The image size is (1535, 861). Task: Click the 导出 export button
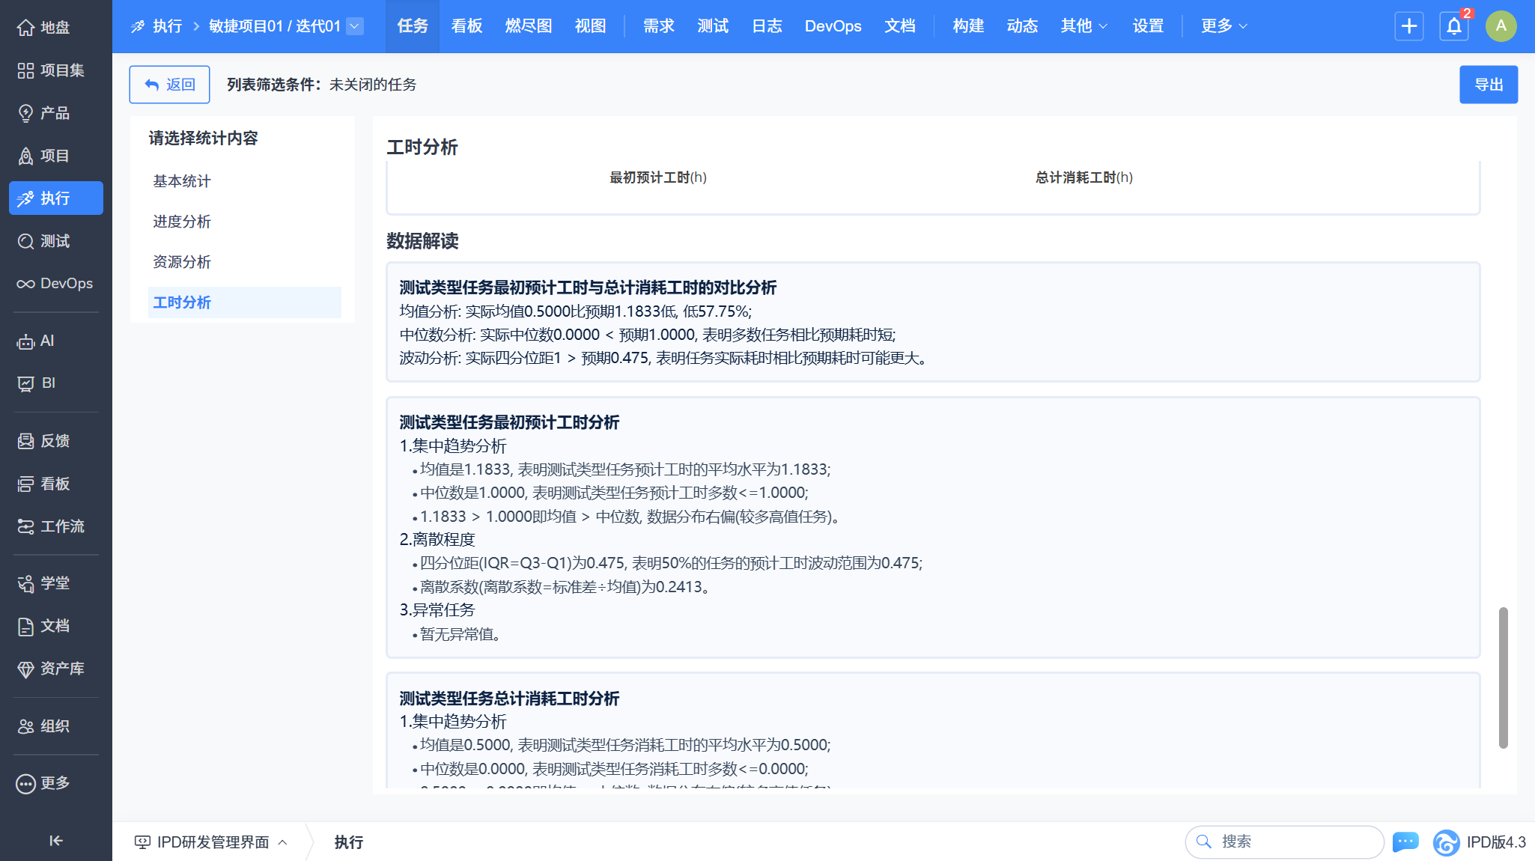click(x=1488, y=85)
